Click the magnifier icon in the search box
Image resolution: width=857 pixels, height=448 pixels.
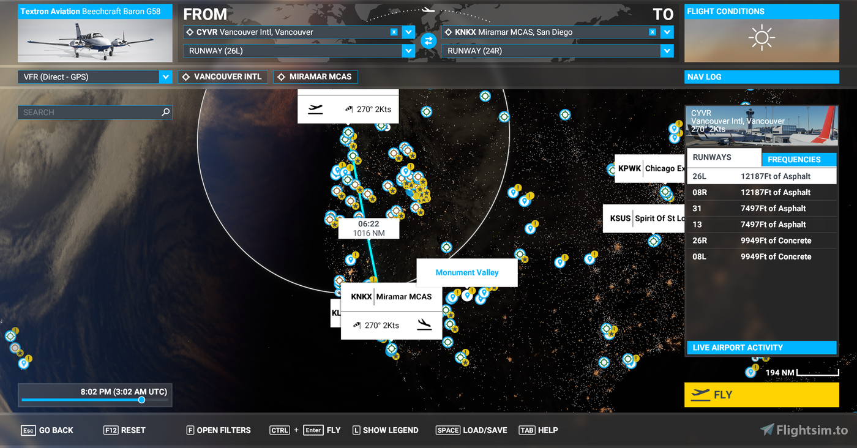(x=165, y=113)
